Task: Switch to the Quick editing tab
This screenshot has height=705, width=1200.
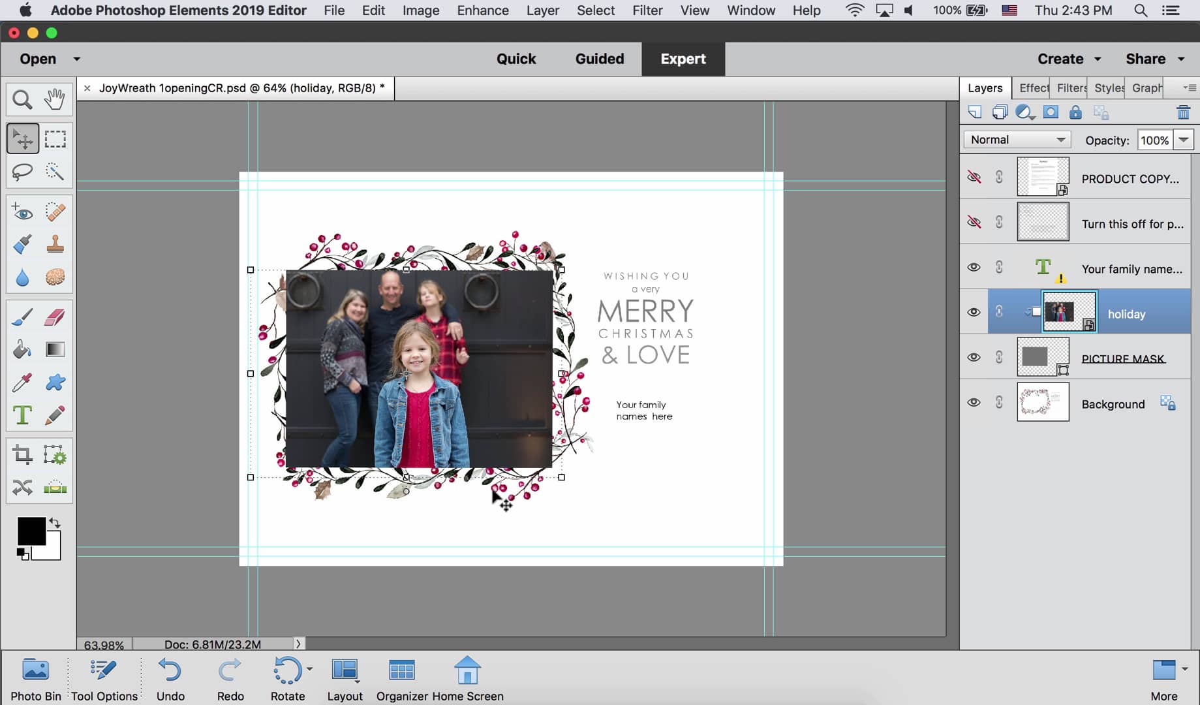Action: coord(515,59)
